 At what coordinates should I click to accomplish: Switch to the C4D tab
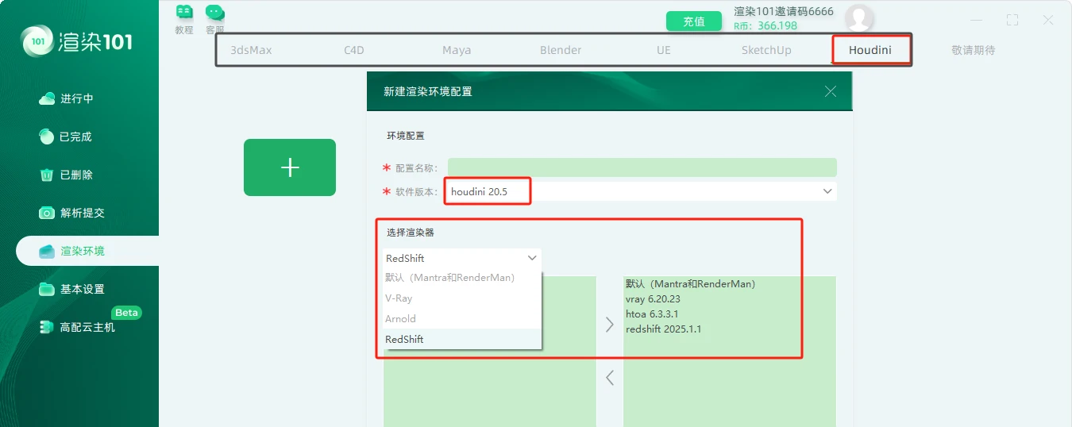coord(354,50)
